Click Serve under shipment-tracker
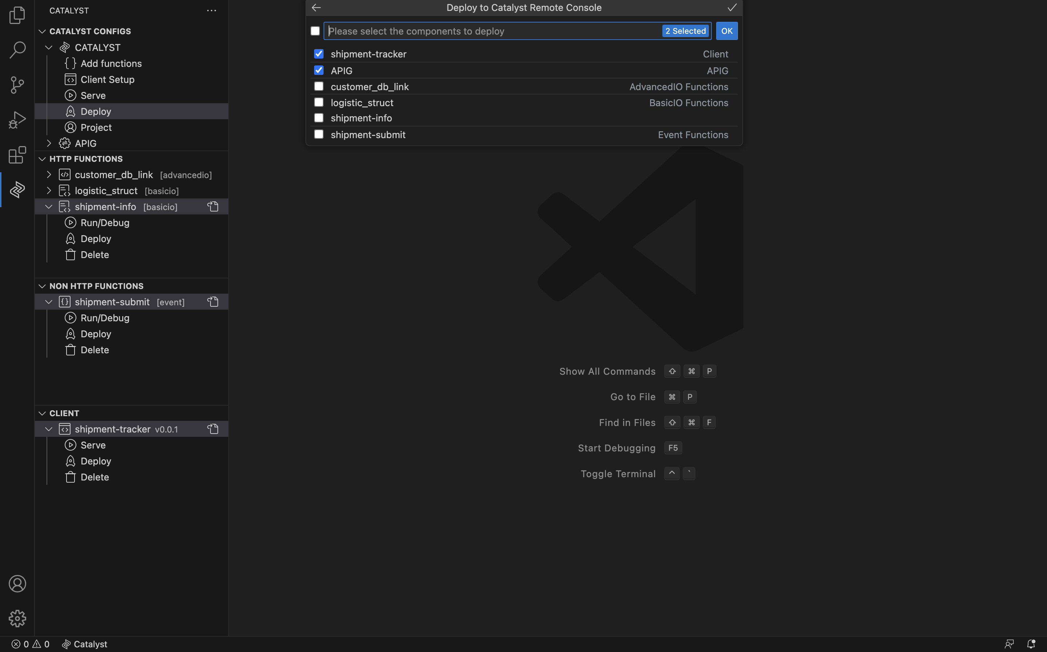1047x652 pixels. 93,445
